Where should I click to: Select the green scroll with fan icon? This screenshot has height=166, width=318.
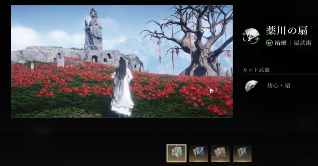(176, 153)
